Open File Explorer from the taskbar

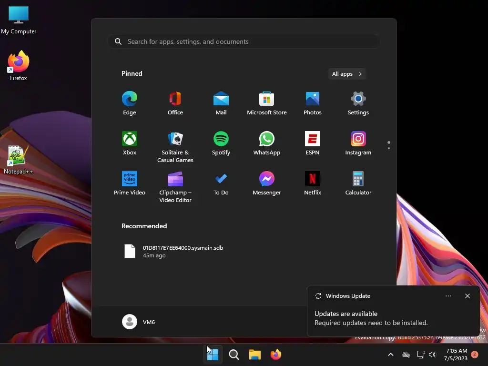pos(255,355)
